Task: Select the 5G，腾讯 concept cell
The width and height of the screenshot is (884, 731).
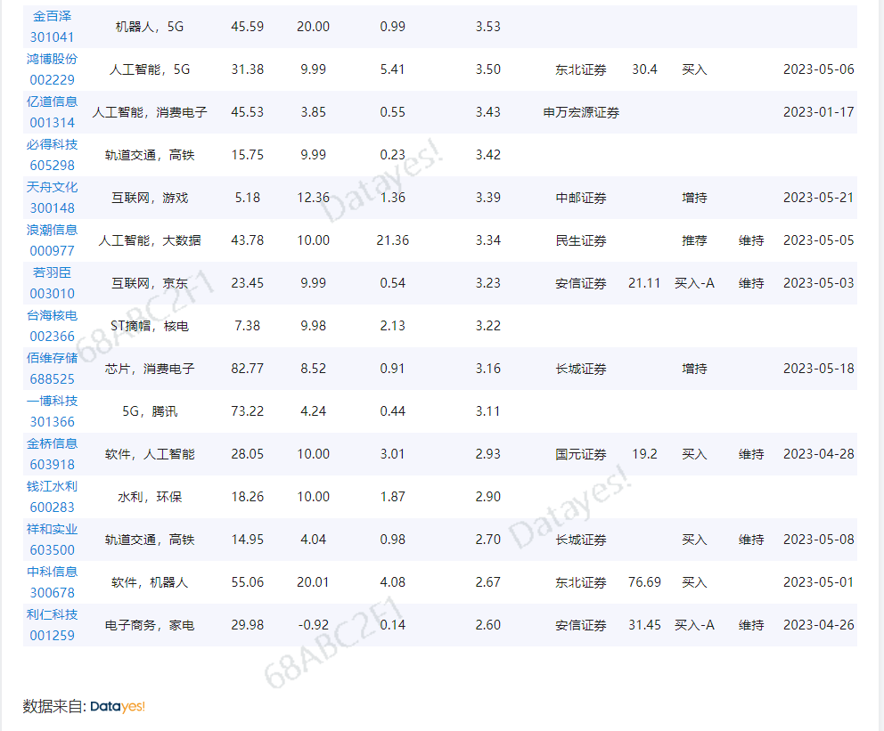Action: point(150,412)
